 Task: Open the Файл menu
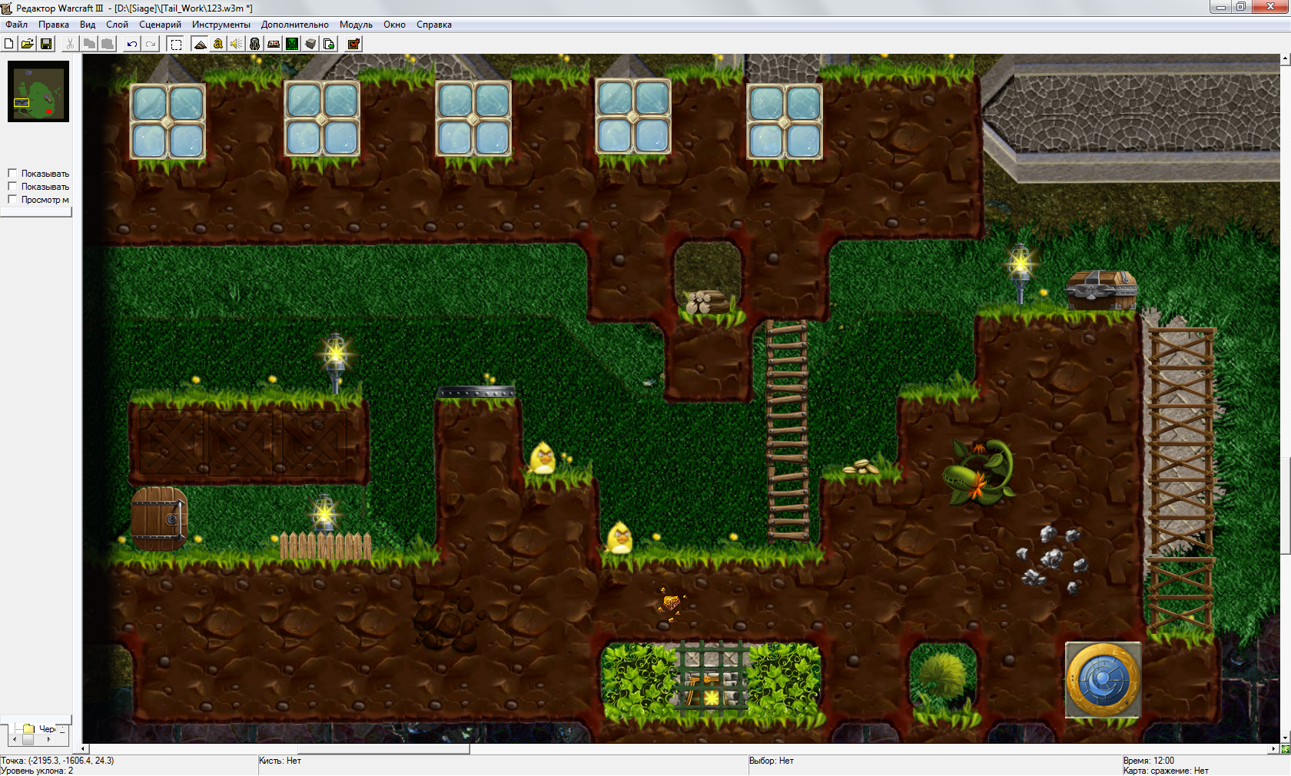pos(16,25)
